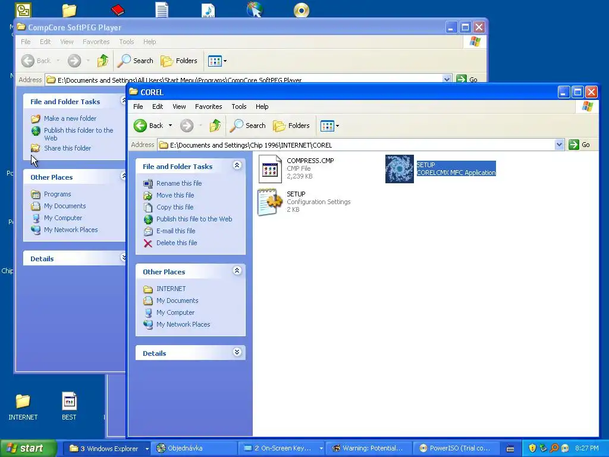Select red book icon on desktop
609x457 pixels.
[x=117, y=10]
